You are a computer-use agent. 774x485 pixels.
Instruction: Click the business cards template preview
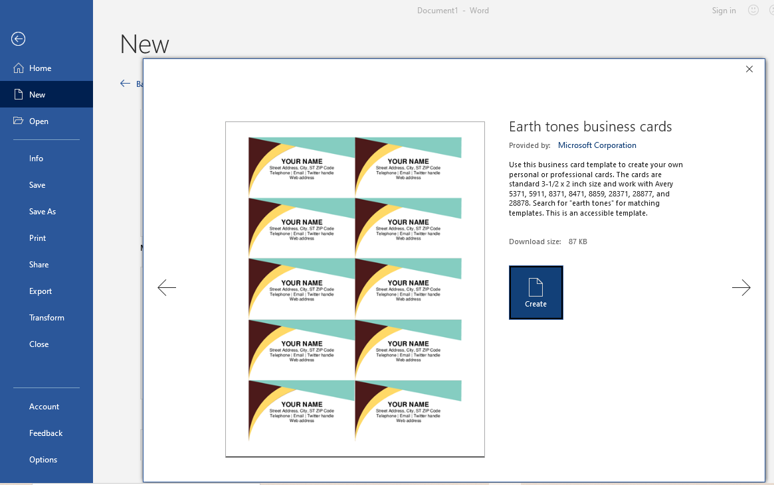click(x=355, y=288)
